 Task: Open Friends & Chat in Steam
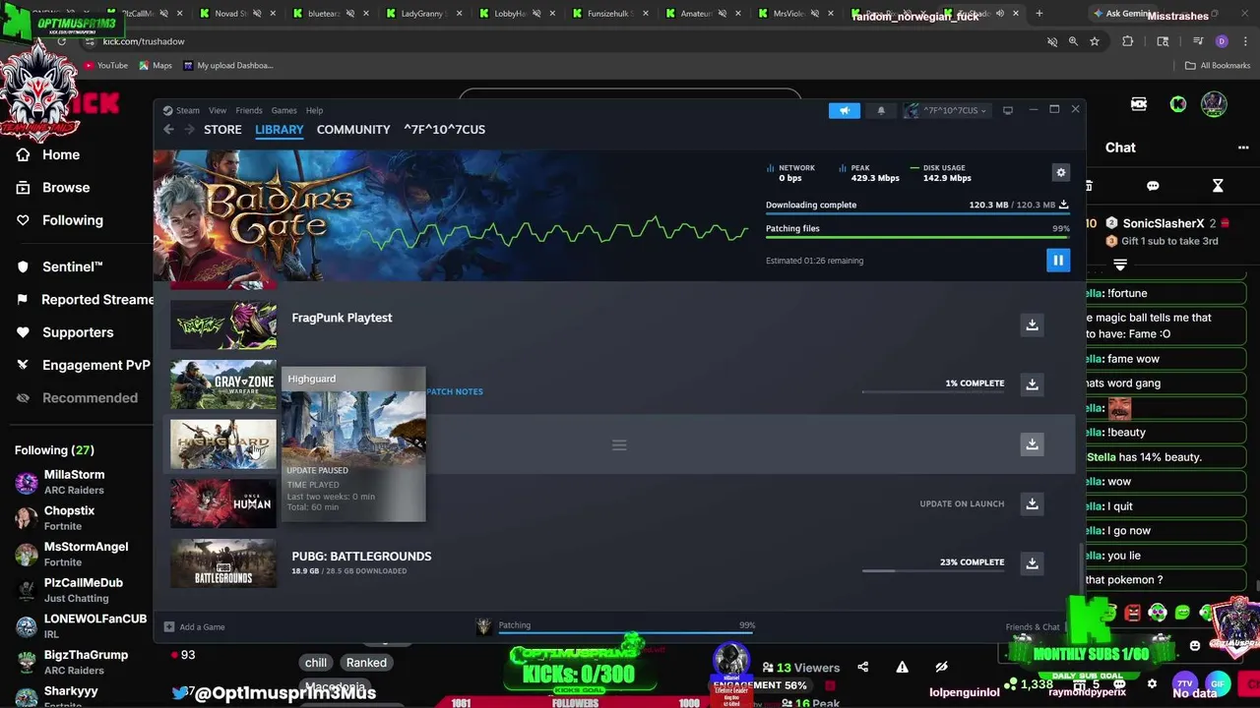click(1033, 626)
